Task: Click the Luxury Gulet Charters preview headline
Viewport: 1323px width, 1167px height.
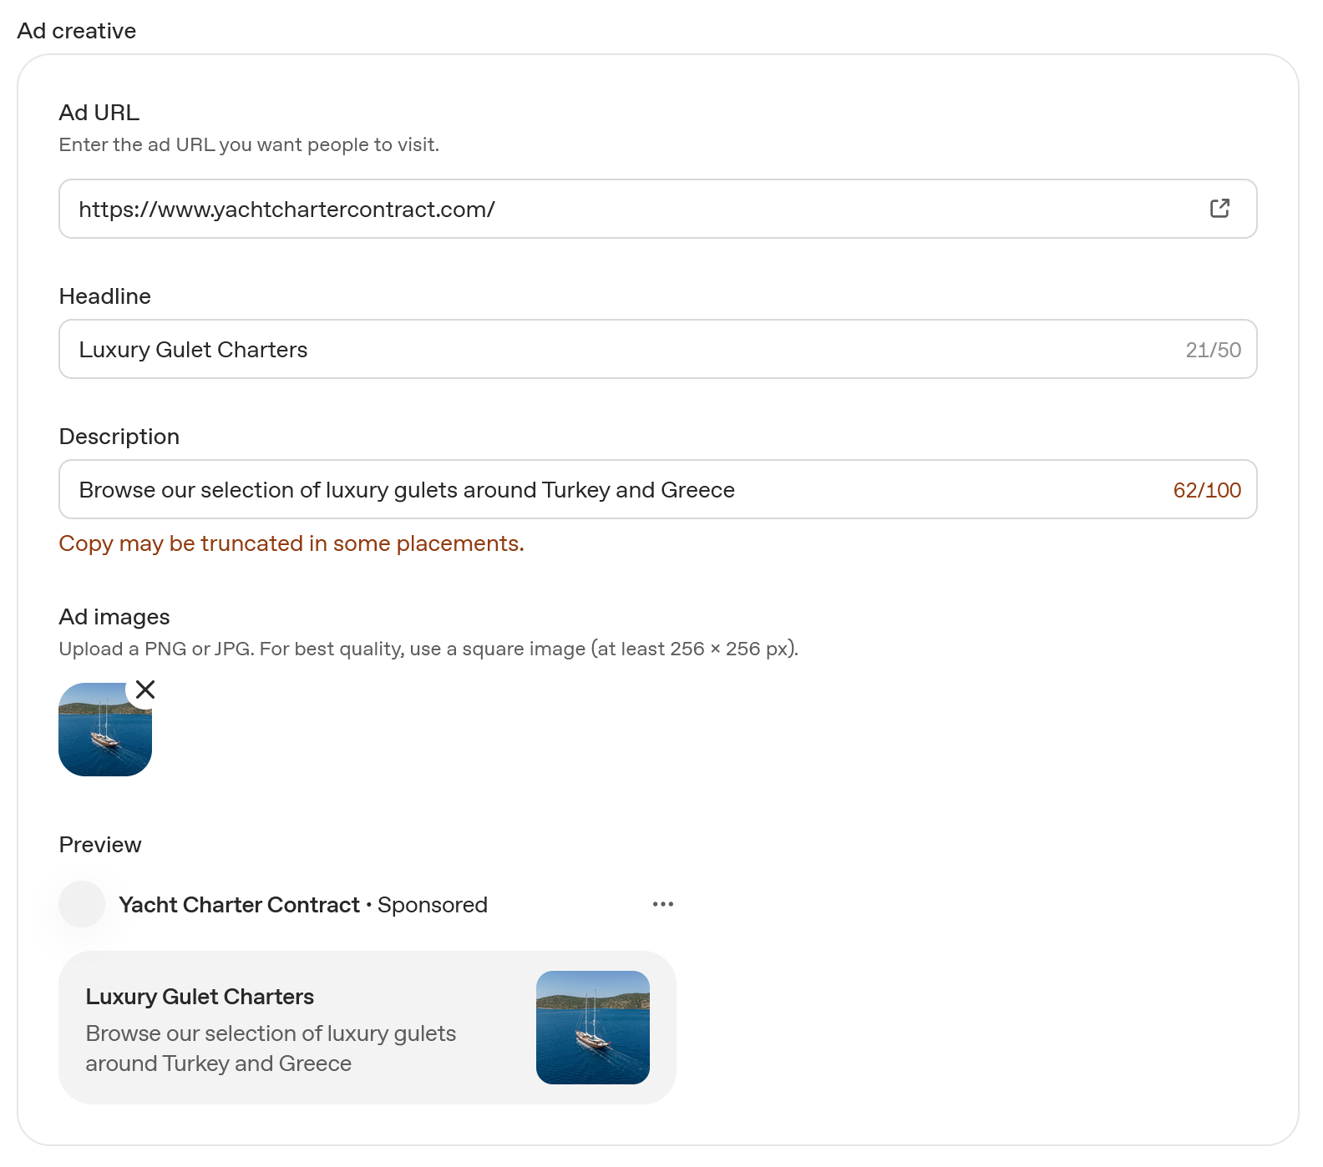Action: (200, 997)
